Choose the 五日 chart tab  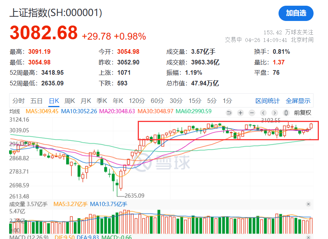[37, 101]
